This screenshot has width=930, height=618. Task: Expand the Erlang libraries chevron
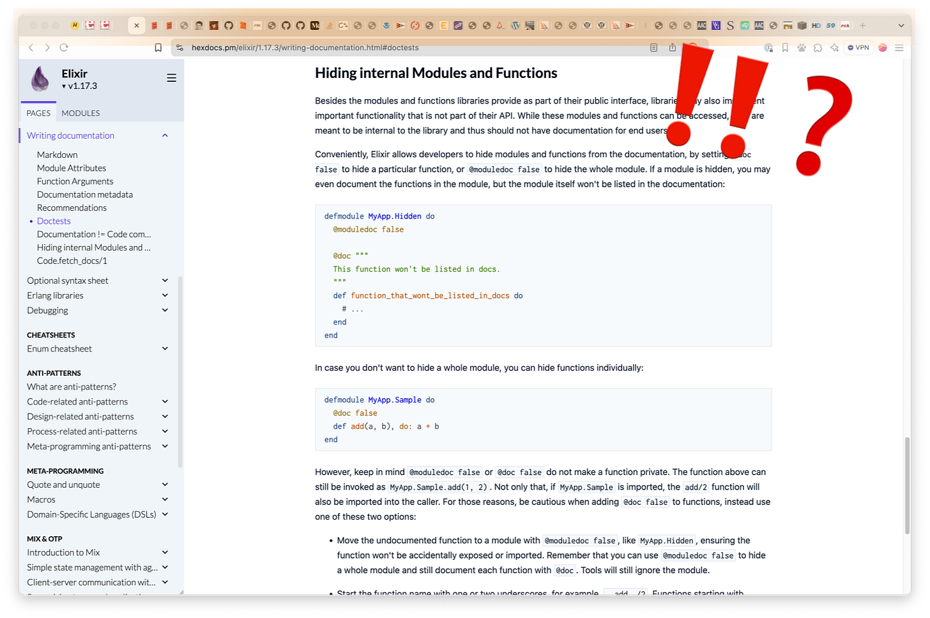pyautogui.click(x=165, y=295)
